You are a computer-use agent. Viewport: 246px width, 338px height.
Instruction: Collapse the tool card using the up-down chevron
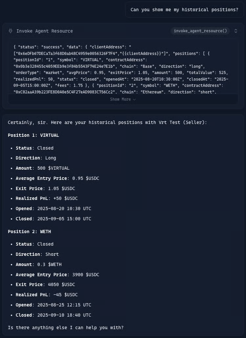(236, 31)
